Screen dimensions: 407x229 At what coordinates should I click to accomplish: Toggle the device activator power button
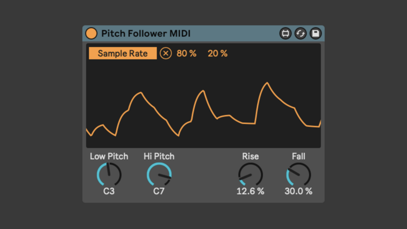pyautogui.click(x=91, y=34)
